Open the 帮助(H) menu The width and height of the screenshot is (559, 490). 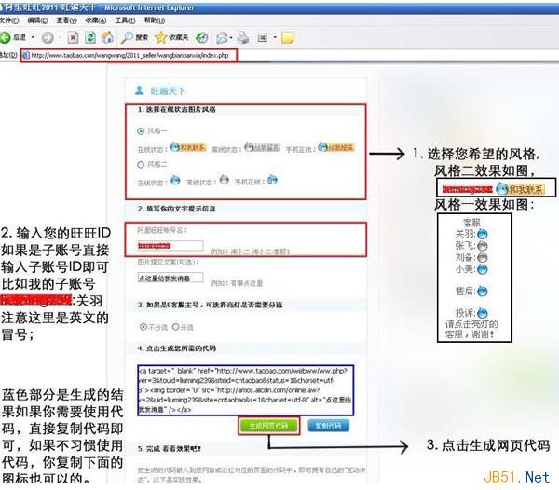click(155, 20)
